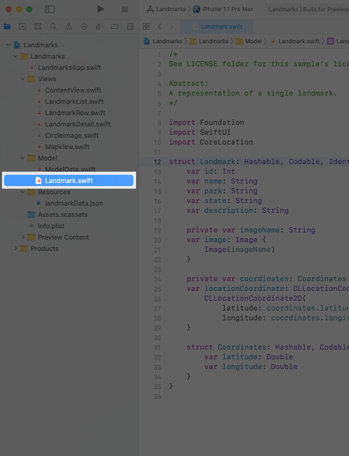Open the Source Control navigator
The height and width of the screenshot is (456, 349).
tap(23, 26)
